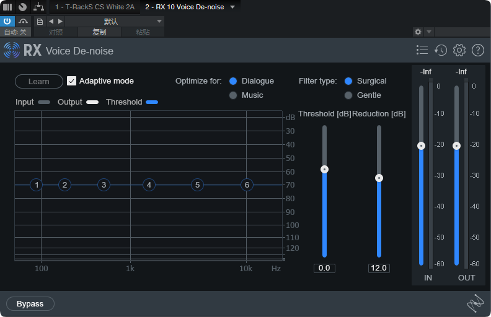Image resolution: width=491 pixels, height=317 pixels.
Task: Open the RX help question mark icon
Action: [x=478, y=50]
